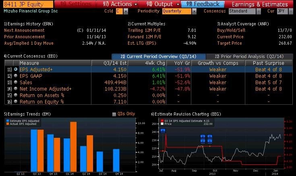Click Est. LTG (EPS) value -4.90%

point(190,43)
